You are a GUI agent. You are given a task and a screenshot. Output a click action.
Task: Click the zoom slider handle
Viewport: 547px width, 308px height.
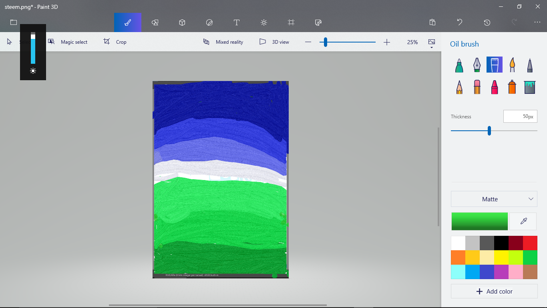pos(326,42)
